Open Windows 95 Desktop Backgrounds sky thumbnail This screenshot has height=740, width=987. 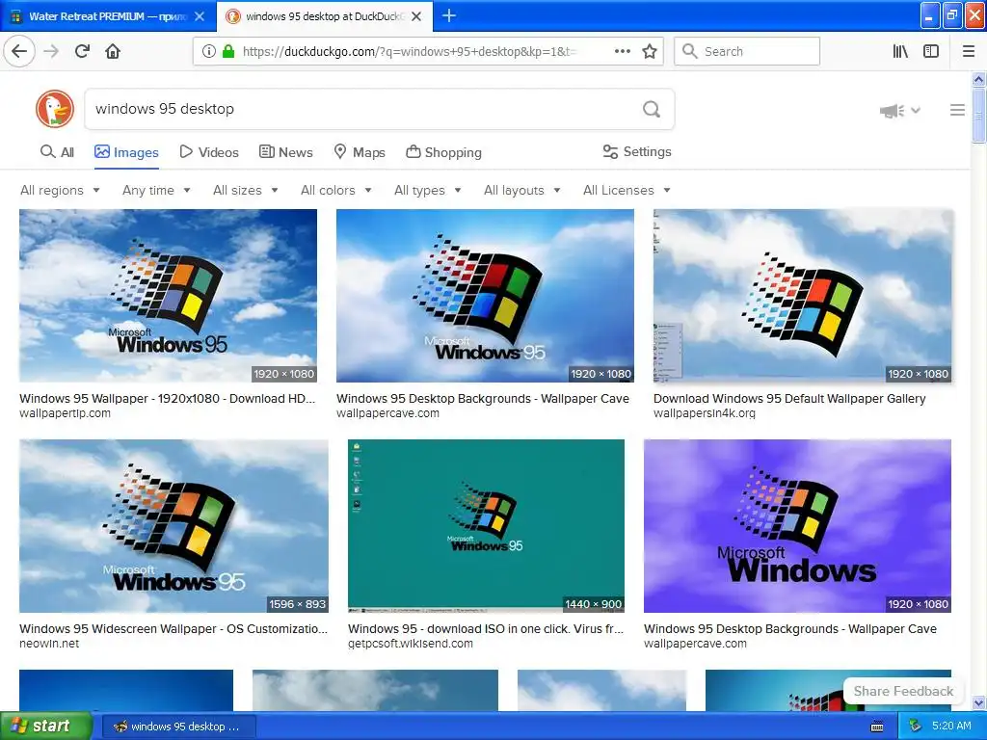(486, 296)
